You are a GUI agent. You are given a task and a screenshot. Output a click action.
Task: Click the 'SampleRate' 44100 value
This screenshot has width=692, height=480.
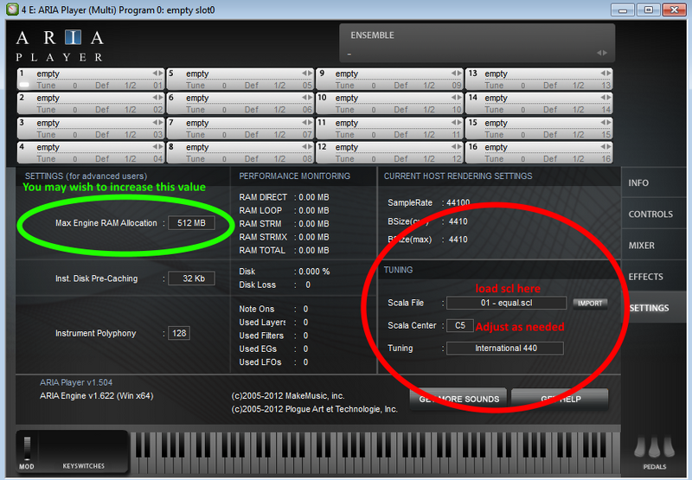[x=458, y=202]
